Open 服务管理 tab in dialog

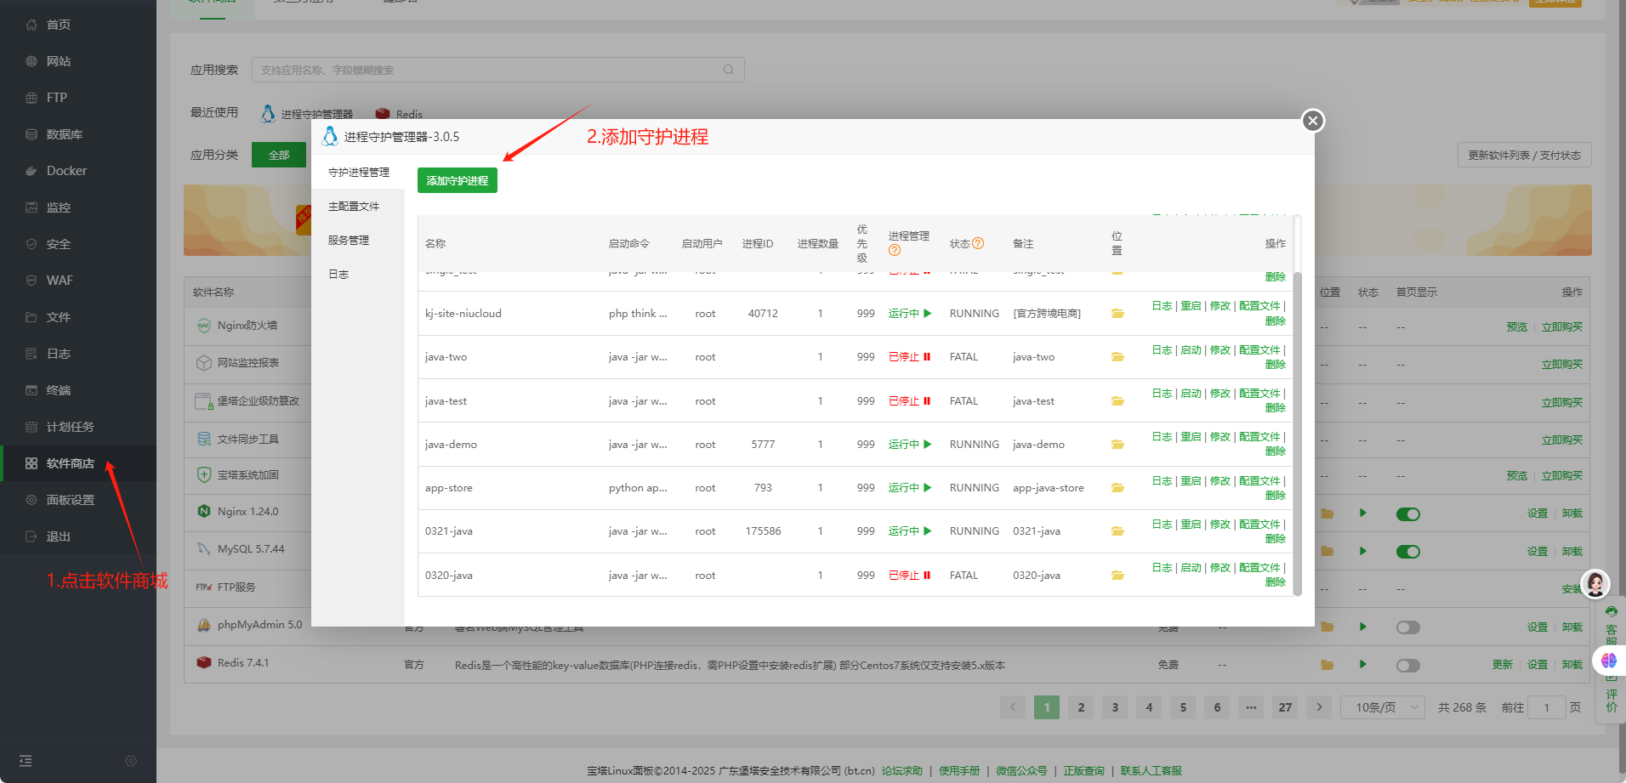tap(349, 241)
